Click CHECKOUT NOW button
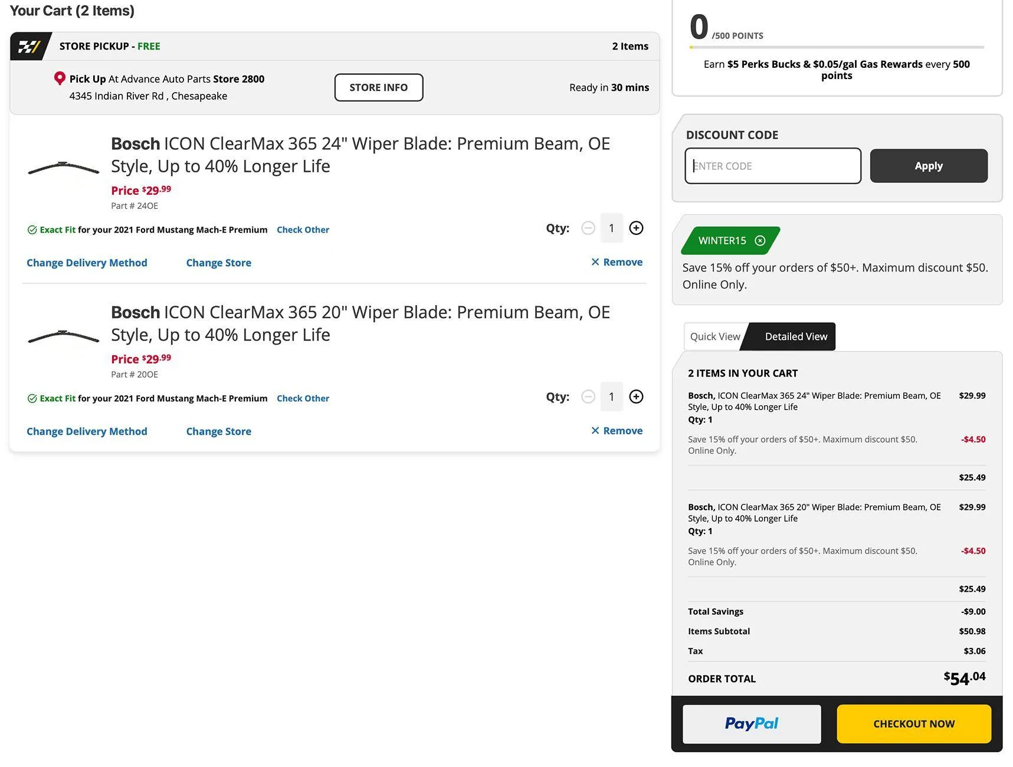 [x=914, y=724]
